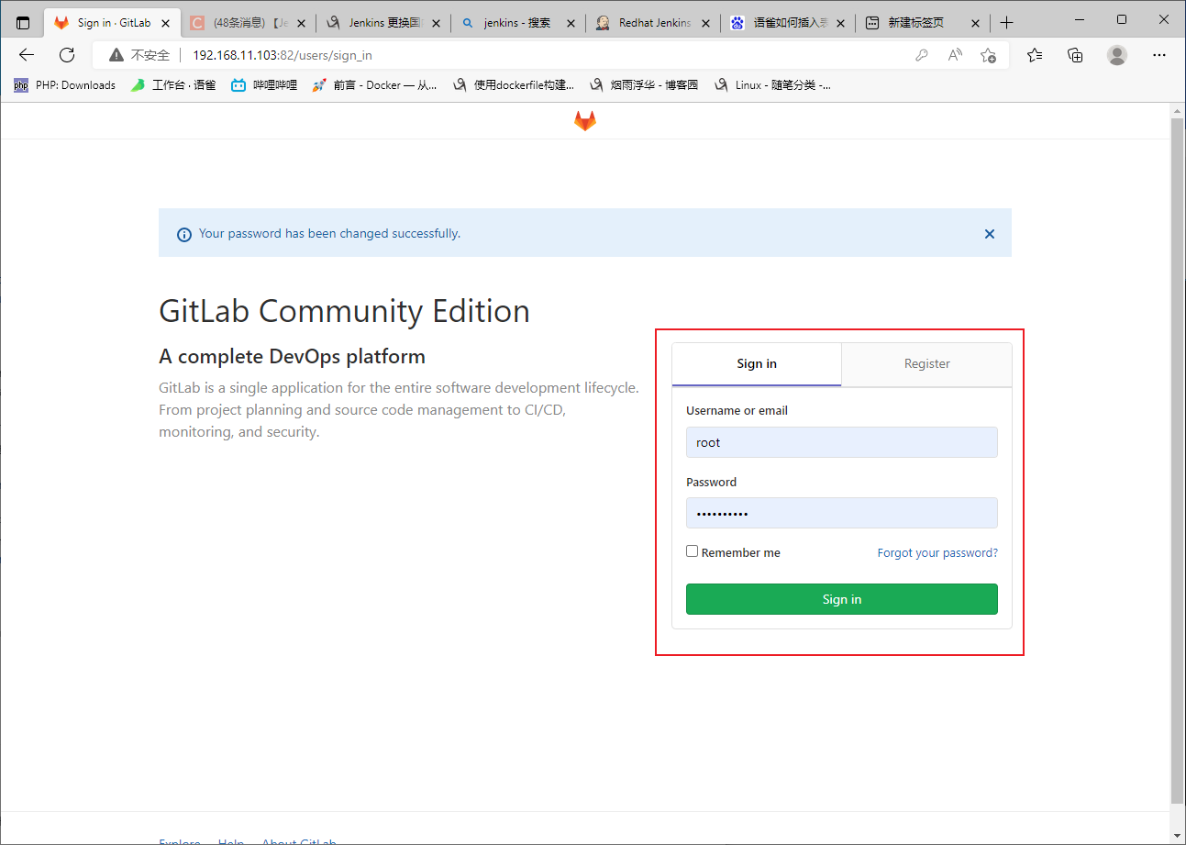
Task: Close the Sign in · GitLab tab
Action: pos(165,23)
